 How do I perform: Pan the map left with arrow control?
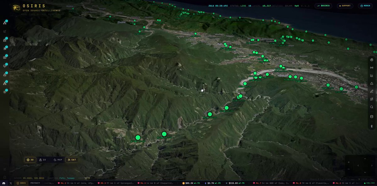coord(358,166)
